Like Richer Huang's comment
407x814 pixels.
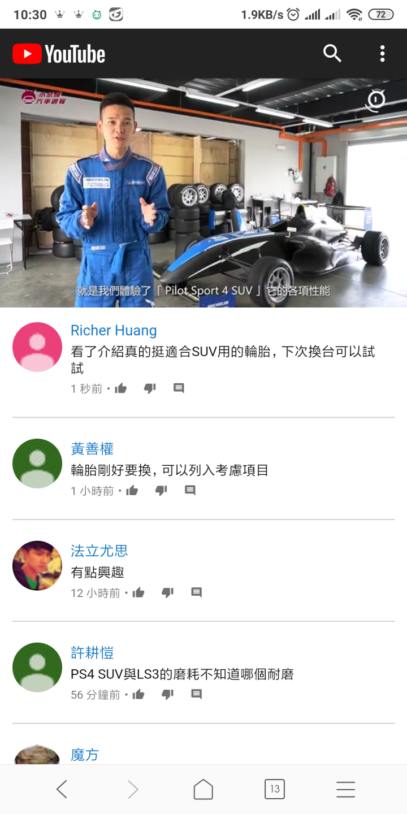tap(121, 388)
